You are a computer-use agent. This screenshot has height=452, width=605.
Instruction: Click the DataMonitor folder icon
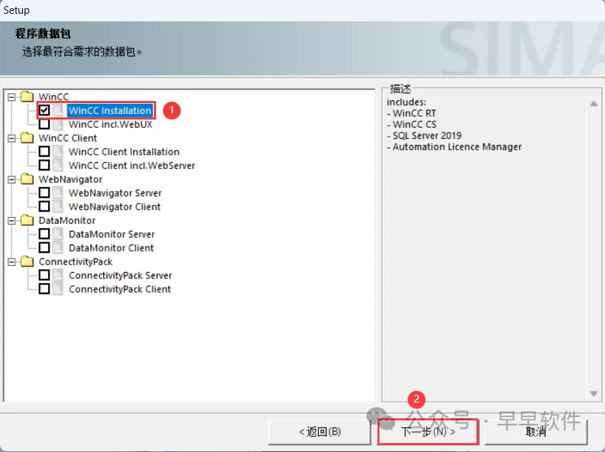tap(27, 220)
